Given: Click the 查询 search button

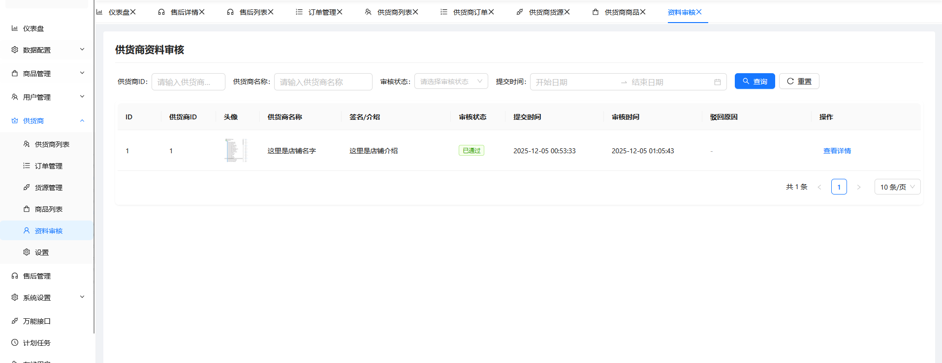Looking at the screenshot, I should (x=754, y=82).
